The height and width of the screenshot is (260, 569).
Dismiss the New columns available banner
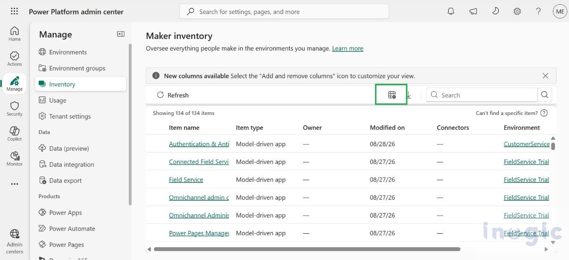[545, 76]
